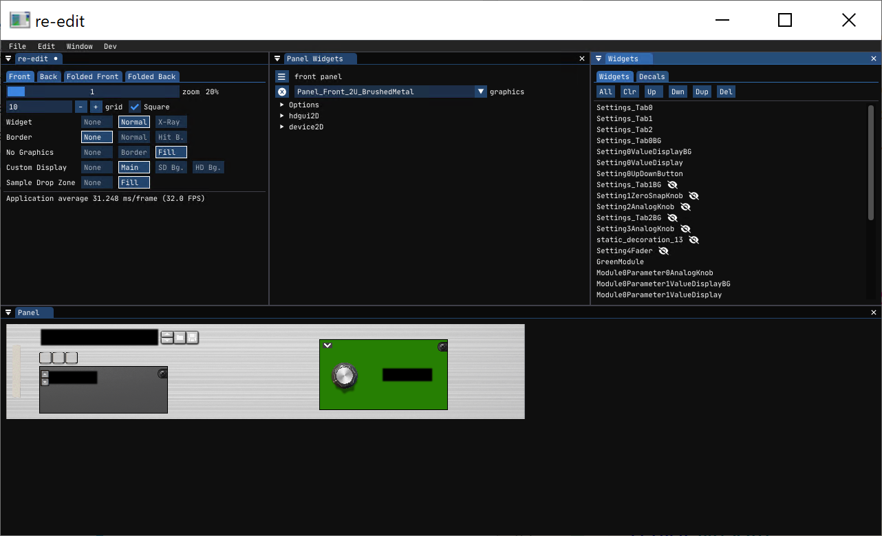Uncheck the Square grid checkbox
Image resolution: width=882 pixels, height=536 pixels.
[134, 107]
